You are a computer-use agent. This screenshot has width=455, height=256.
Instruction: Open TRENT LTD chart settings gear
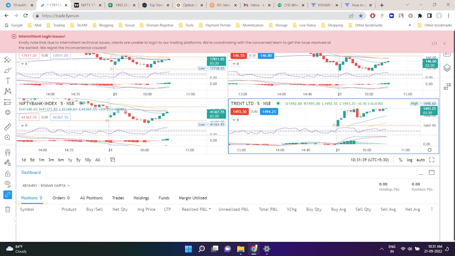click(430, 150)
